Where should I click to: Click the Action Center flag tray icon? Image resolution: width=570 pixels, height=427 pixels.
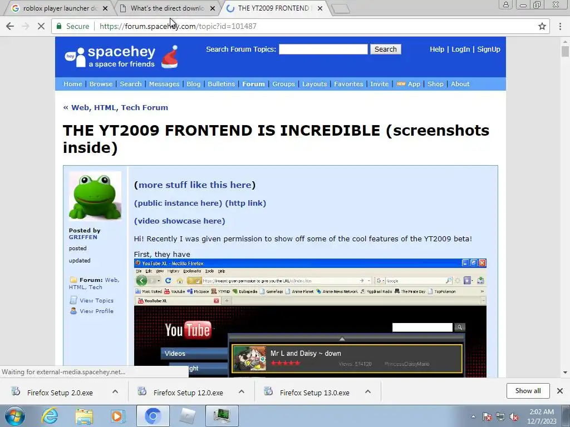[487, 416]
